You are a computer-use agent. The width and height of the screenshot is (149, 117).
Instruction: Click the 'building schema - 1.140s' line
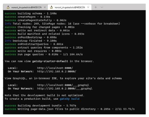(x=31, y=13)
